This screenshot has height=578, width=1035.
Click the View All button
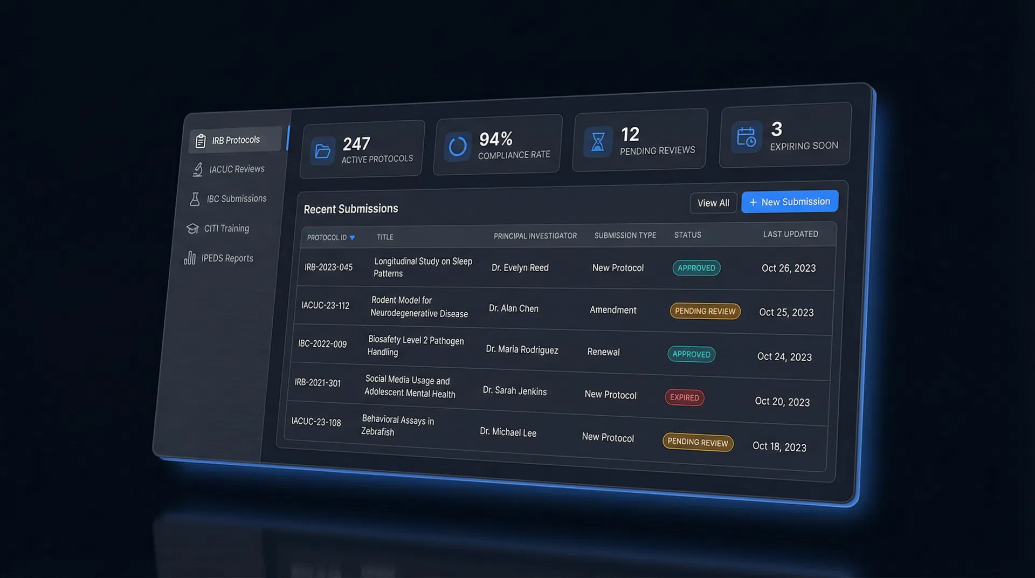click(x=713, y=203)
